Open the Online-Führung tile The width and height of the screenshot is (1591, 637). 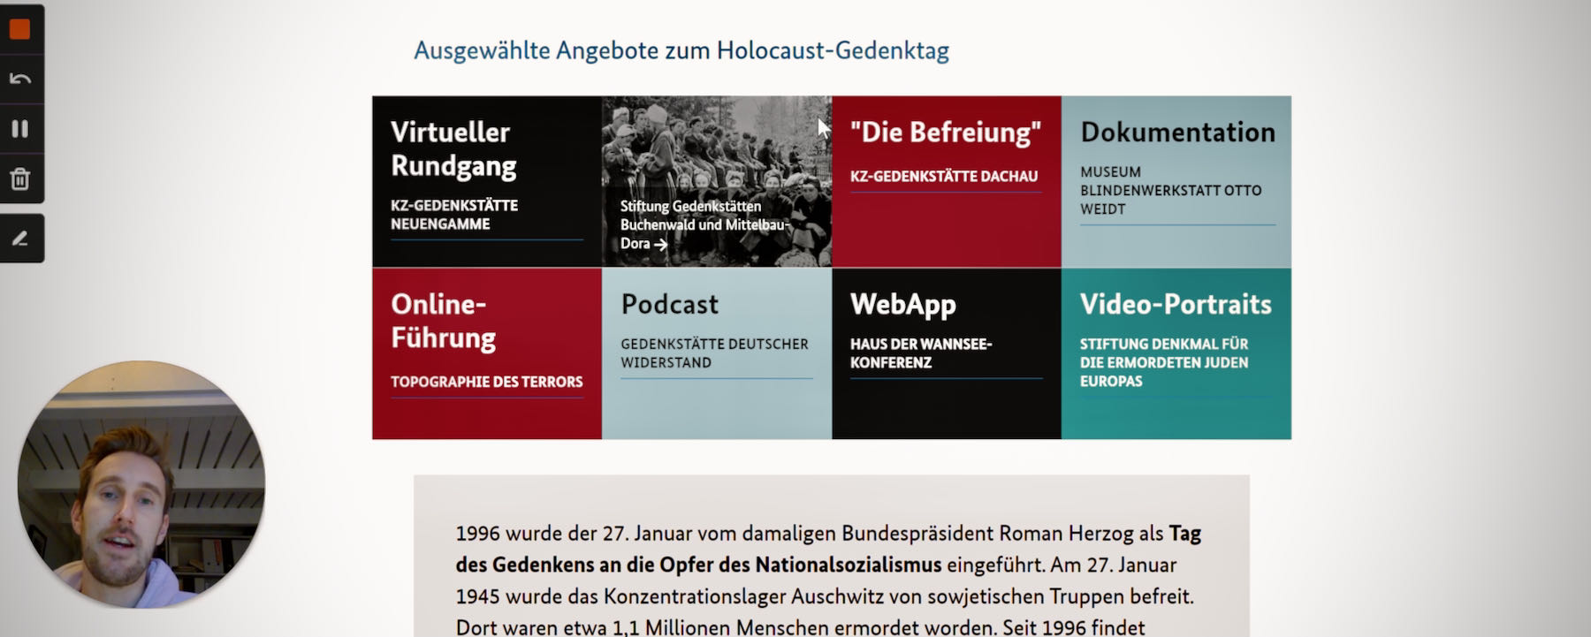tap(486, 353)
